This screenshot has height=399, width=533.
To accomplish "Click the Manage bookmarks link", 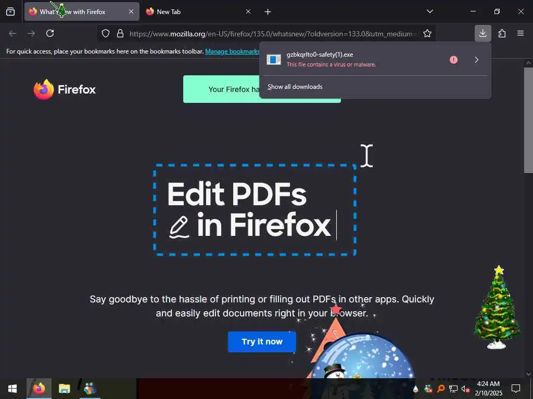I will tap(232, 51).
